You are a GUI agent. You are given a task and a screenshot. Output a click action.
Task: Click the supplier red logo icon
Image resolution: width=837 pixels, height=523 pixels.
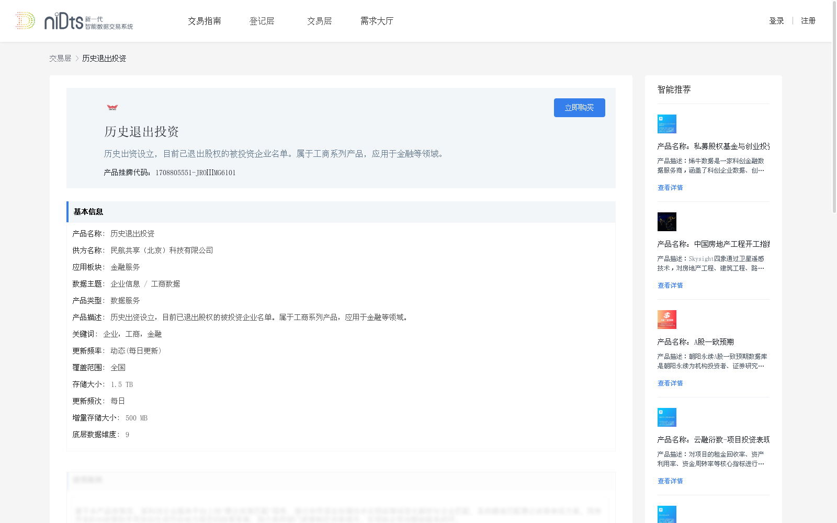(112, 107)
